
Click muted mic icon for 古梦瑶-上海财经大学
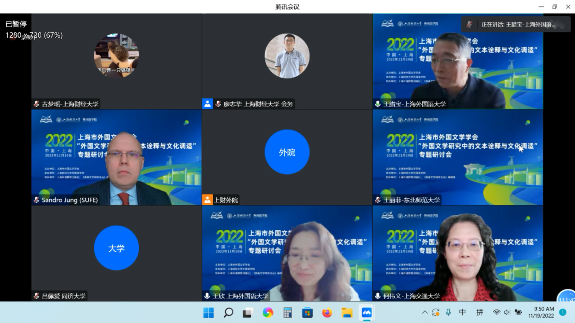coord(36,104)
